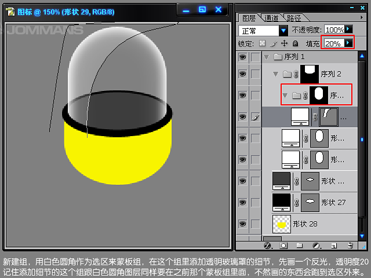Click the lock position move icon
This screenshot has width=371, height=278.
284,43
